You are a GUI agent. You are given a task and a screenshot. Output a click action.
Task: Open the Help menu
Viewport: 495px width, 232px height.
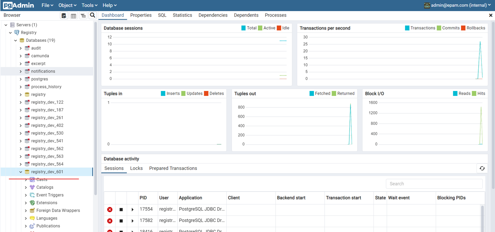point(110,5)
